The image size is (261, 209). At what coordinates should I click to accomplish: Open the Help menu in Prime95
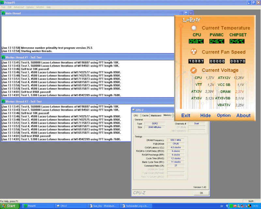[x=48, y=7]
